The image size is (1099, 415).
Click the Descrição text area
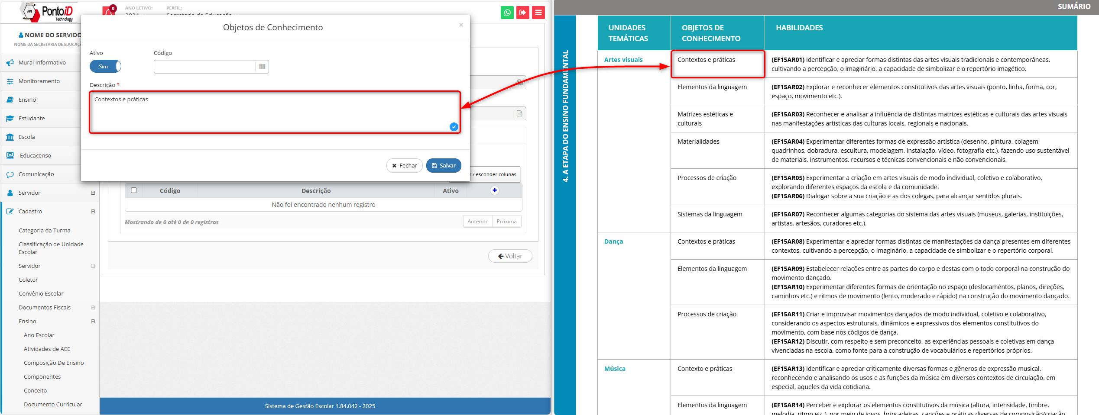(x=274, y=112)
